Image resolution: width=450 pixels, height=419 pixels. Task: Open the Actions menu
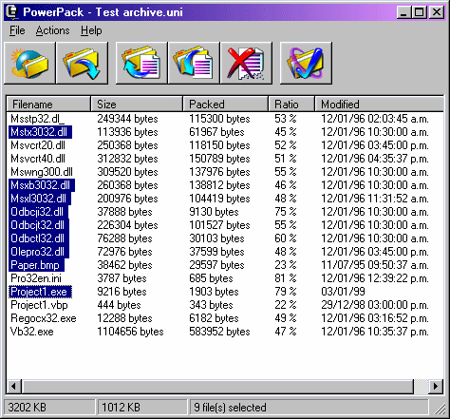52,30
